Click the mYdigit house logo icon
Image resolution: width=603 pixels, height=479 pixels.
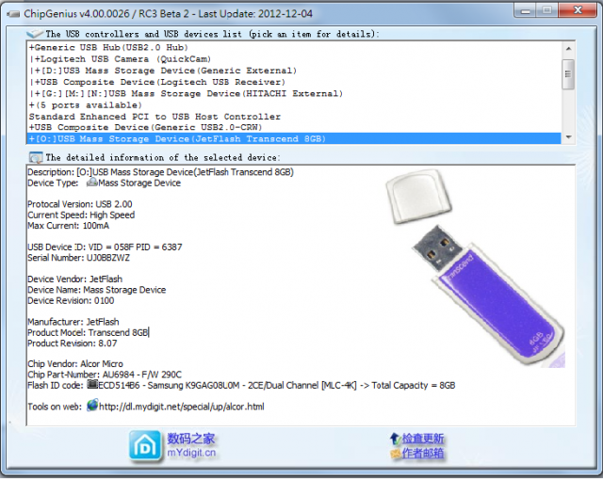pyautogui.click(x=145, y=445)
